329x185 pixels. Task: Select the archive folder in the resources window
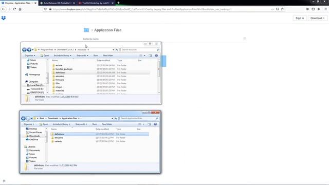59,65
